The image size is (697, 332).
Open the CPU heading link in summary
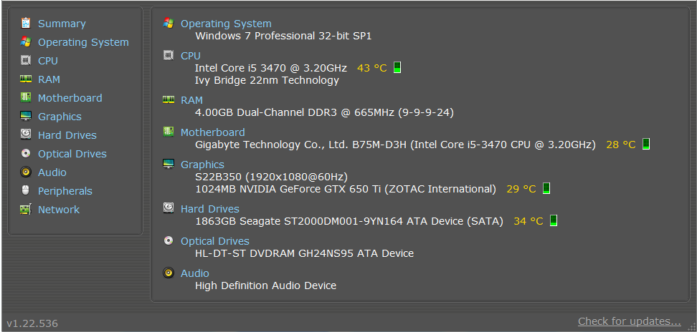tap(190, 56)
